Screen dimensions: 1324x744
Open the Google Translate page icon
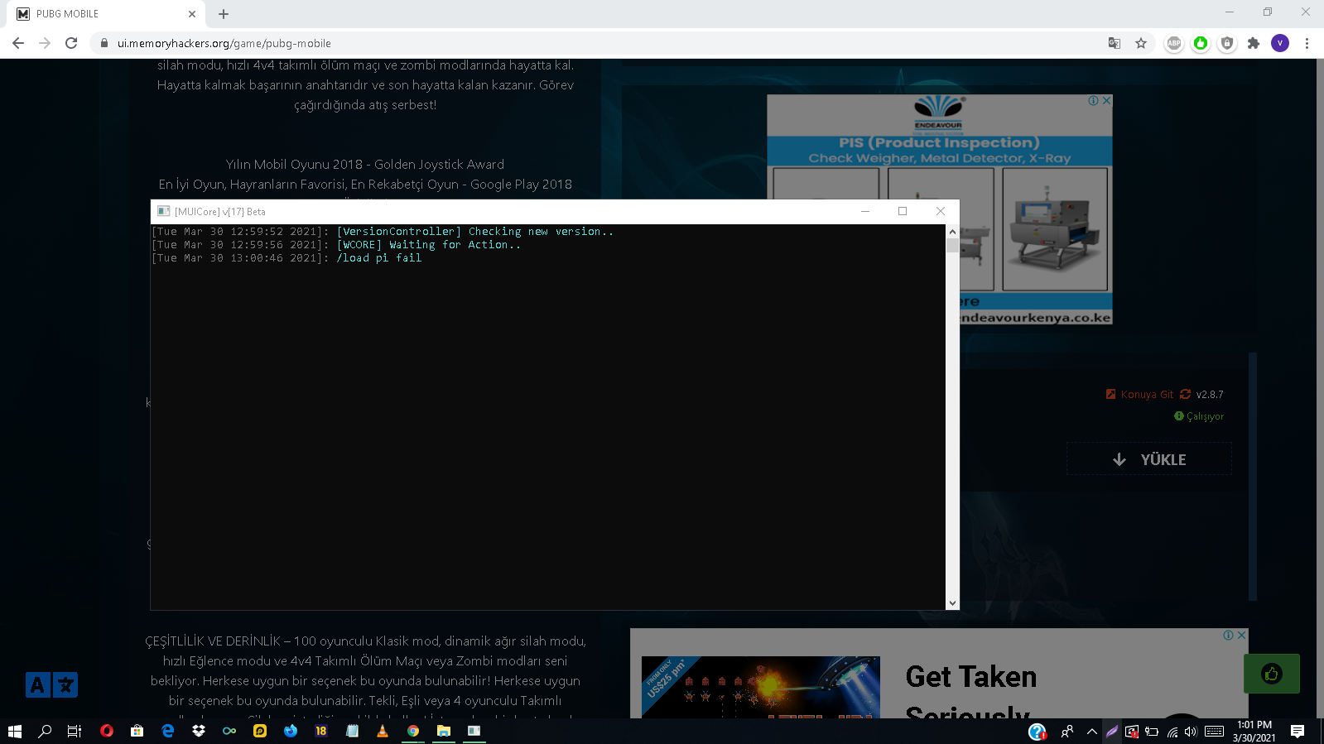(x=1115, y=43)
